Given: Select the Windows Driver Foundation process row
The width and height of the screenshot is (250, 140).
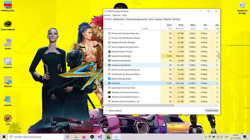Looking at the screenshot, I should coord(161,101).
